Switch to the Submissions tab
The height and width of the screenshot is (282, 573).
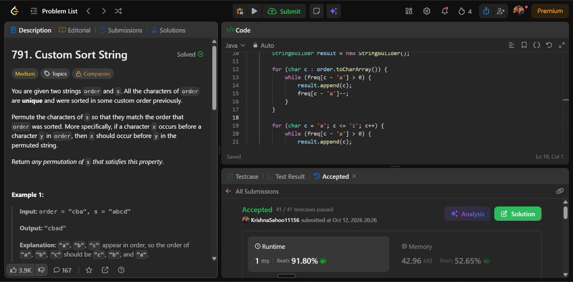point(121,30)
